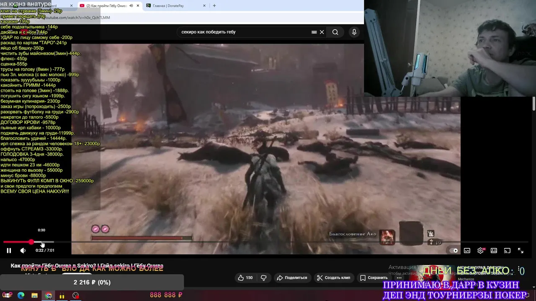The width and height of the screenshot is (536, 301).
Task: Open the three-dot more actions menu
Action: pyautogui.click(x=399, y=278)
